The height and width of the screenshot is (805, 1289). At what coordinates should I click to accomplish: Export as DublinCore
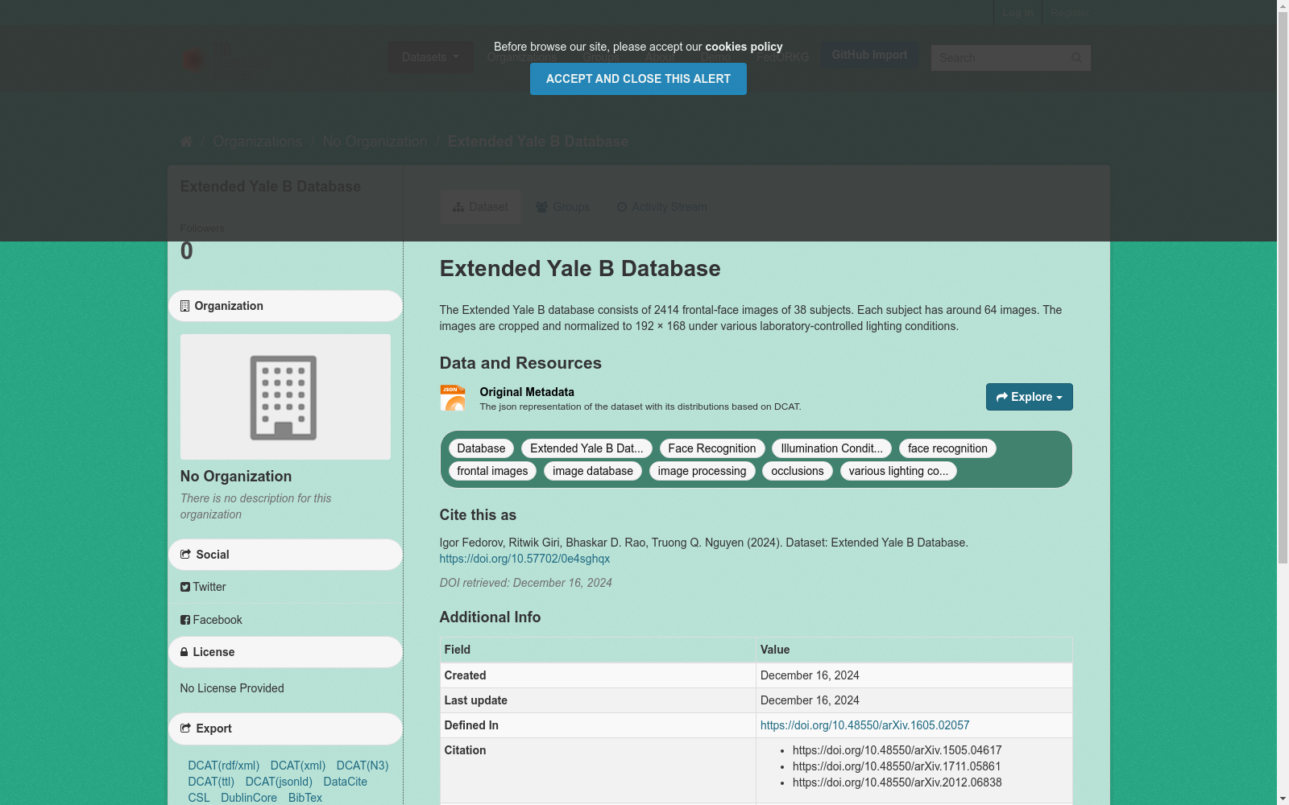coord(249,798)
